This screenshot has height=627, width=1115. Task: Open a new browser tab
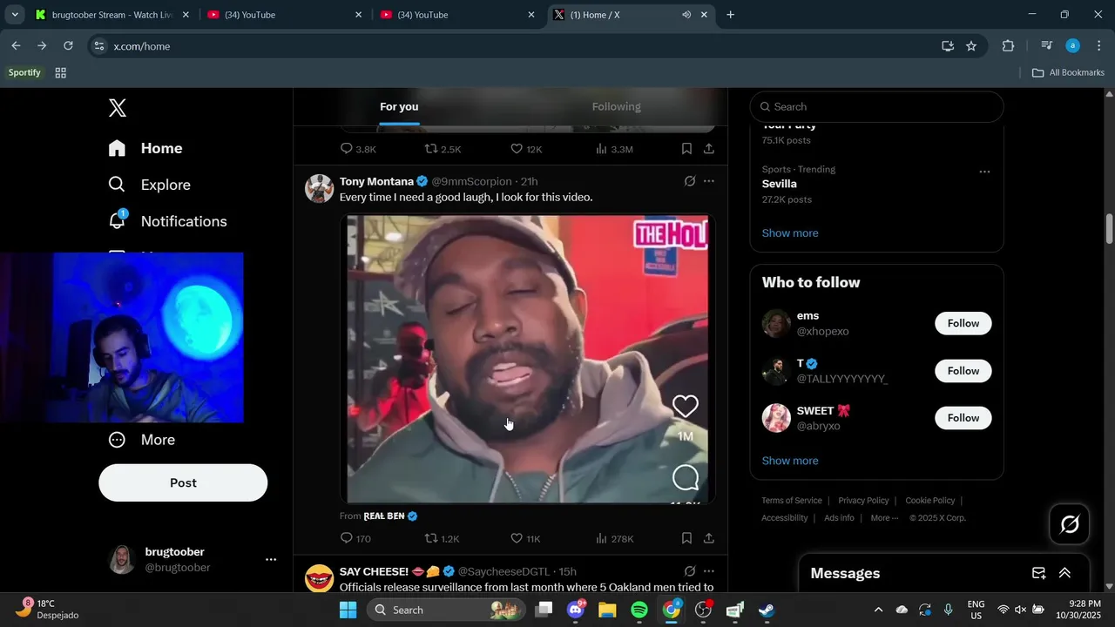[x=730, y=15]
